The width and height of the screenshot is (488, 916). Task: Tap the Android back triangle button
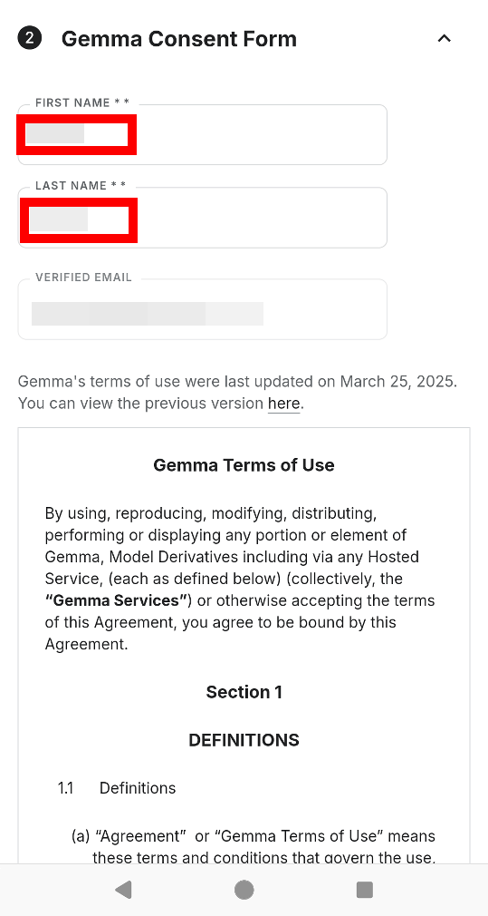(x=123, y=890)
